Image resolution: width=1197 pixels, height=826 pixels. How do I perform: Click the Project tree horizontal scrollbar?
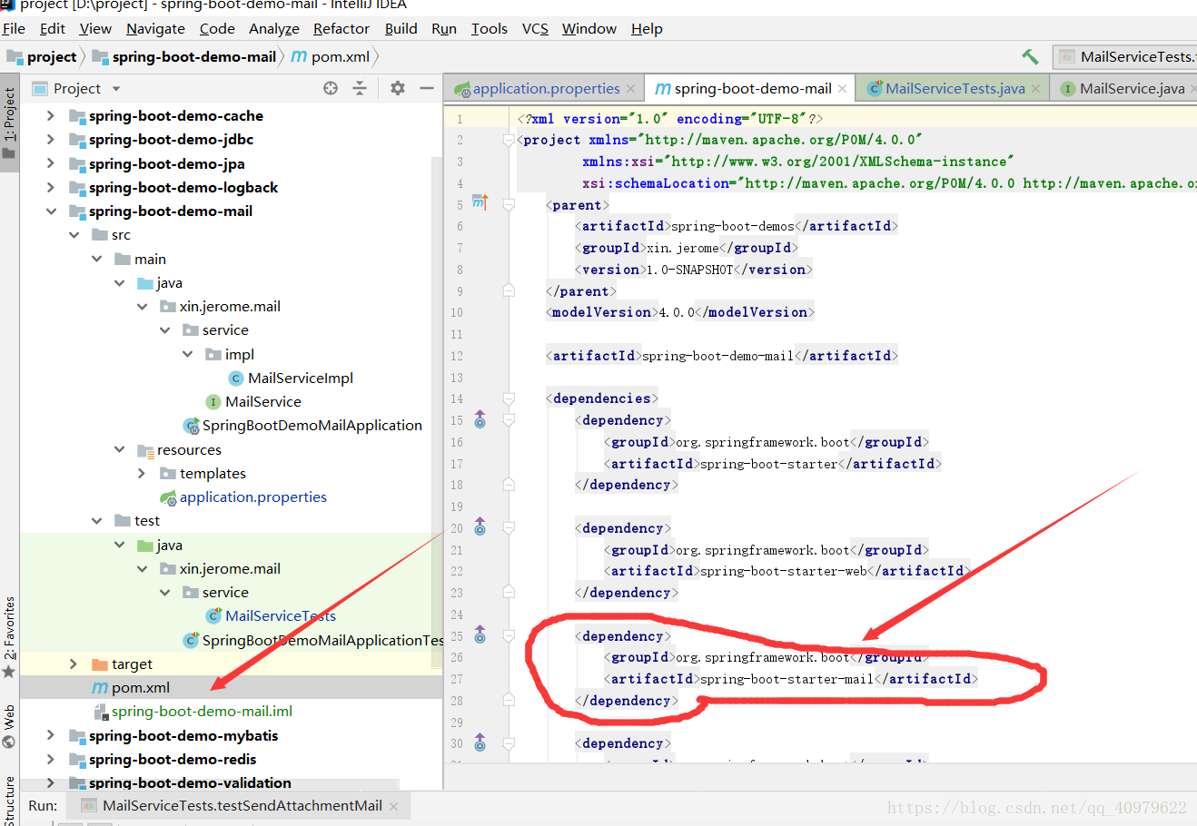click(210, 783)
